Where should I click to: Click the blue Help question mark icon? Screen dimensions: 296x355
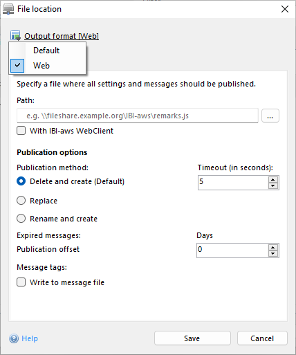click(x=14, y=338)
